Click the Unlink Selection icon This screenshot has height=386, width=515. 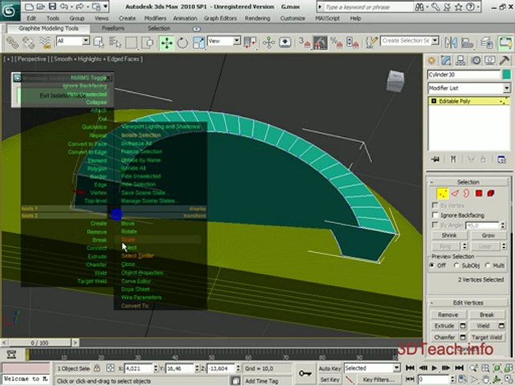[28, 43]
